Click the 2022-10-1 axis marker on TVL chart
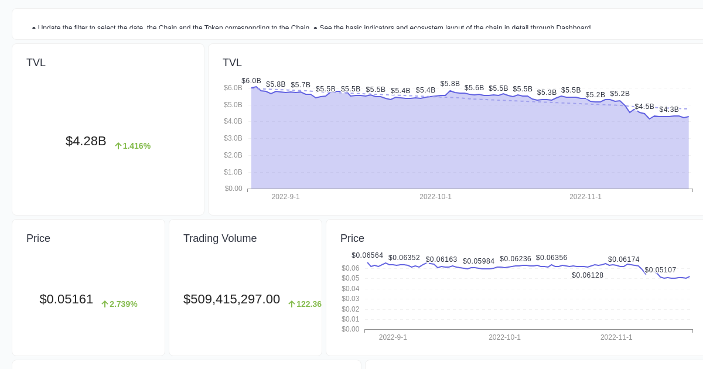 [435, 197]
